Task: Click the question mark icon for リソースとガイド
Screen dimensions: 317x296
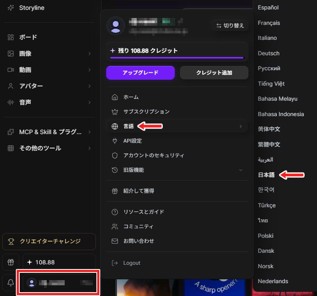Action: click(x=115, y=212)
